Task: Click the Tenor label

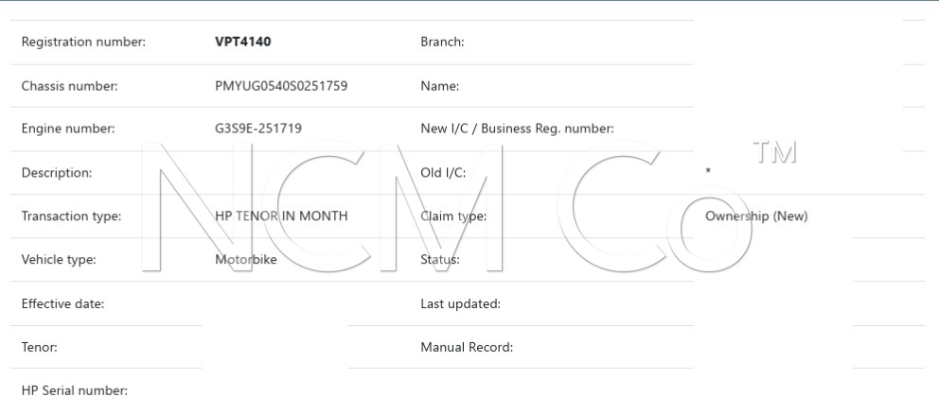Action: click(39, 347)
